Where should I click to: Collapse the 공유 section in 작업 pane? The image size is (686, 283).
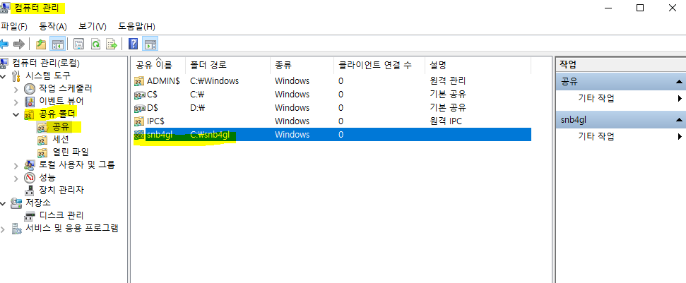click(678, 81)
